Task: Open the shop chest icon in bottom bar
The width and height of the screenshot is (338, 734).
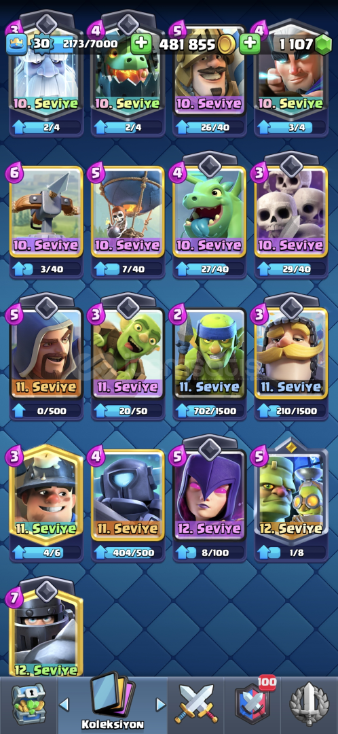Action: click(29, 704)
